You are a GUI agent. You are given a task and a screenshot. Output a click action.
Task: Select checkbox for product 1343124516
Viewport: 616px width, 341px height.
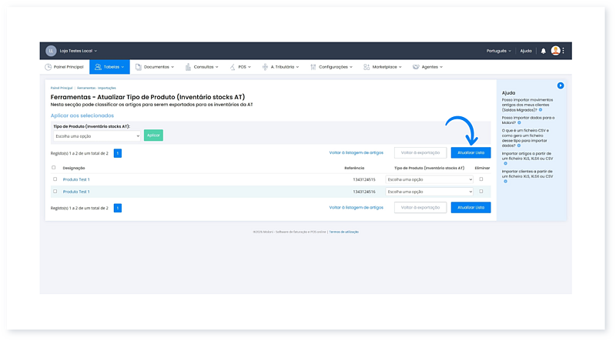55,192
